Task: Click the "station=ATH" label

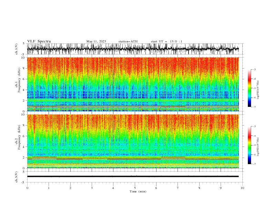Action: pos(128,41)
